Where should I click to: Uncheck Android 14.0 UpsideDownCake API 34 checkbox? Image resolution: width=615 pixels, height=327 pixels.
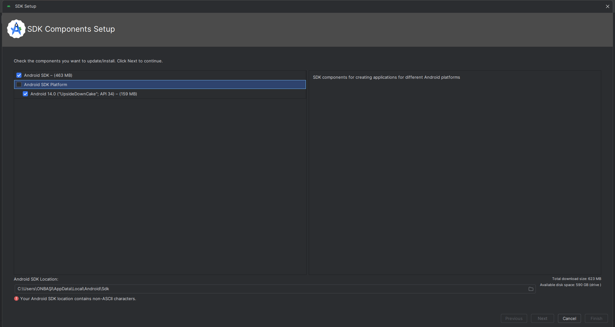tap(25, 94)
